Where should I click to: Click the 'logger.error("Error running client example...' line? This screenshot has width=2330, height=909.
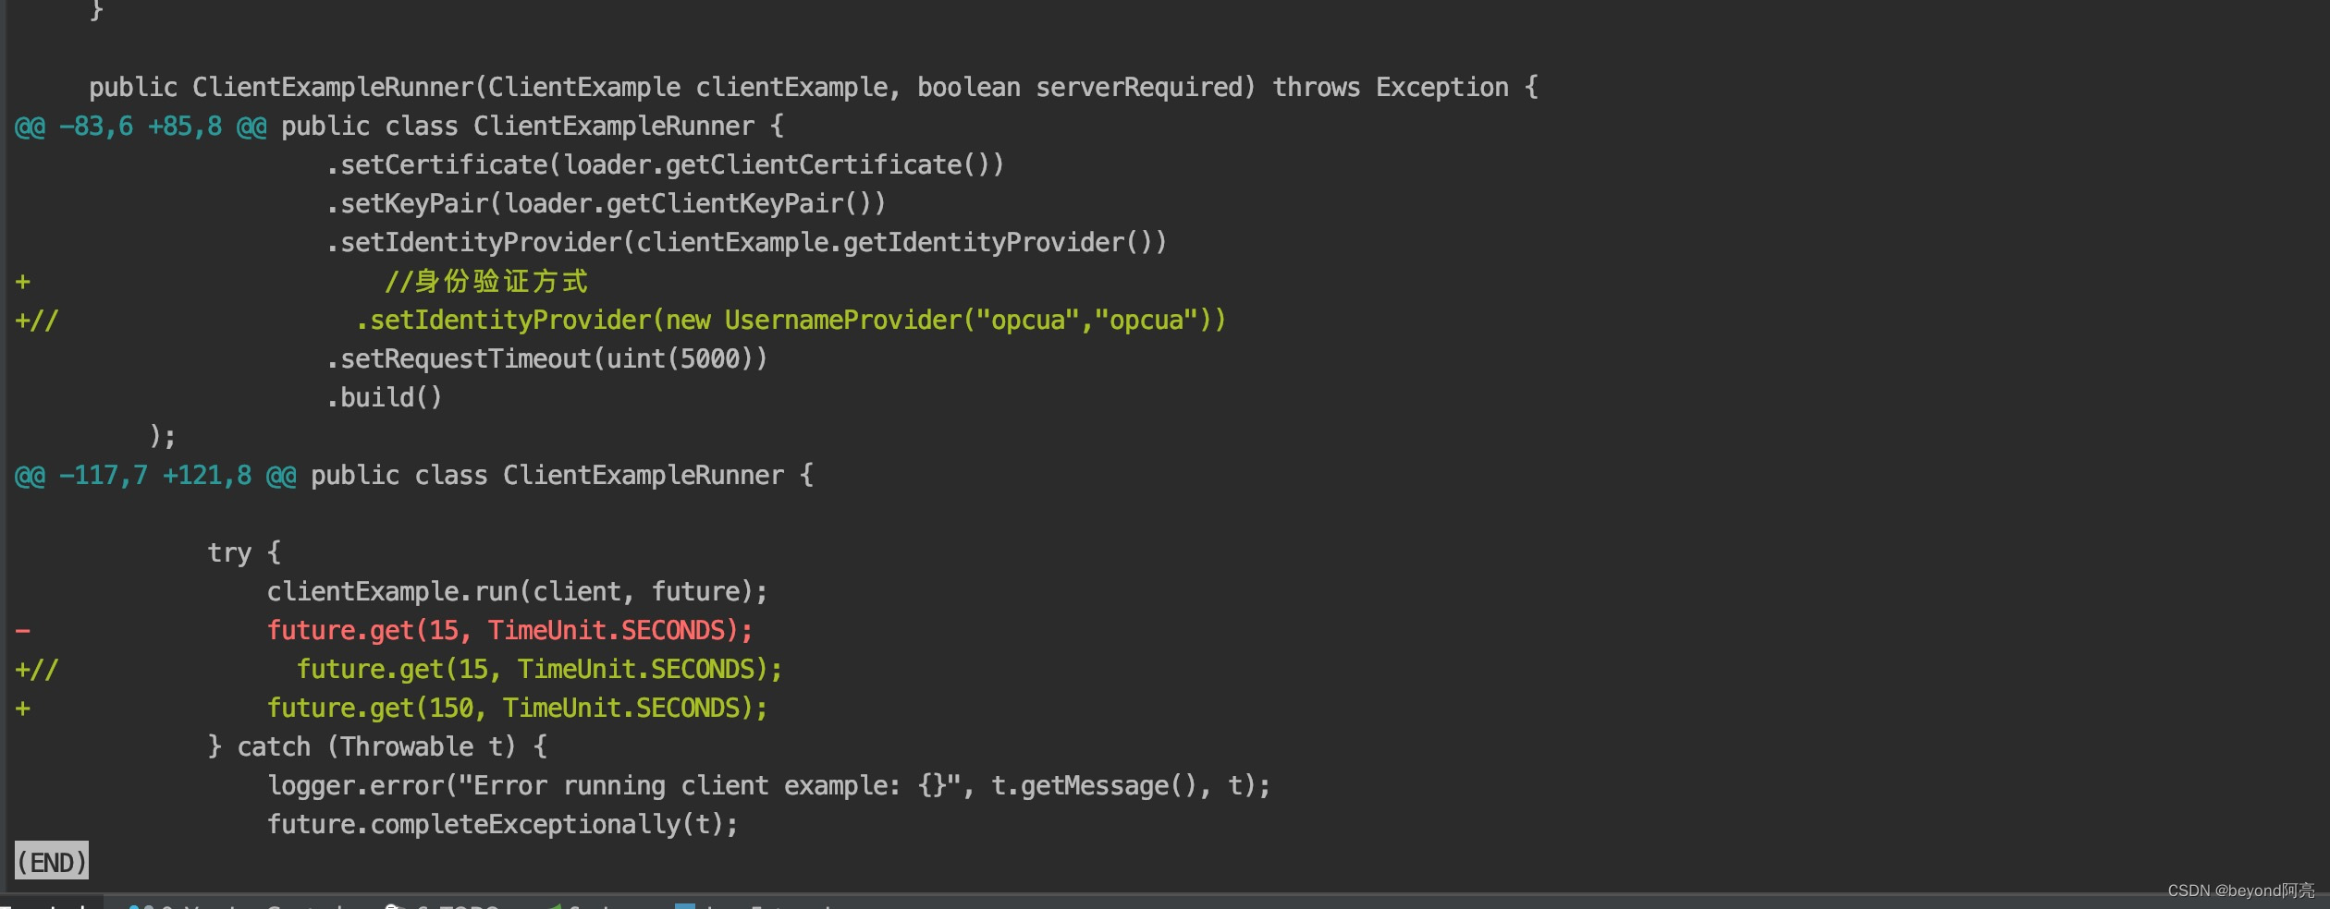769,786
